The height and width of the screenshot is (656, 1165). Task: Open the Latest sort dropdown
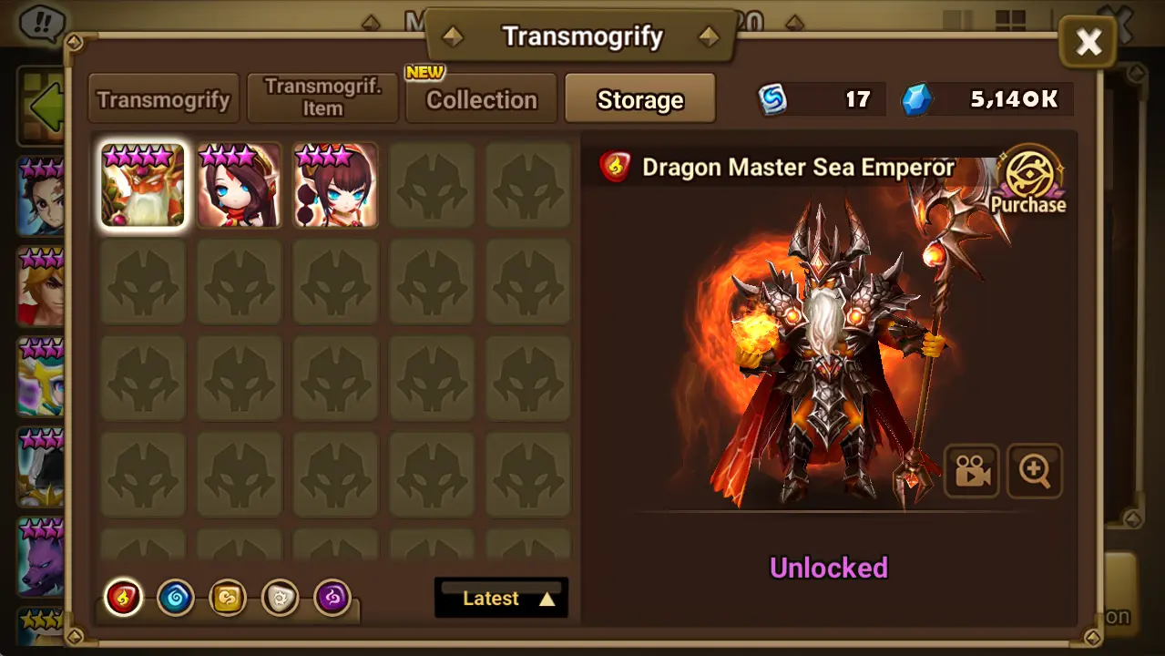(502, 598)
